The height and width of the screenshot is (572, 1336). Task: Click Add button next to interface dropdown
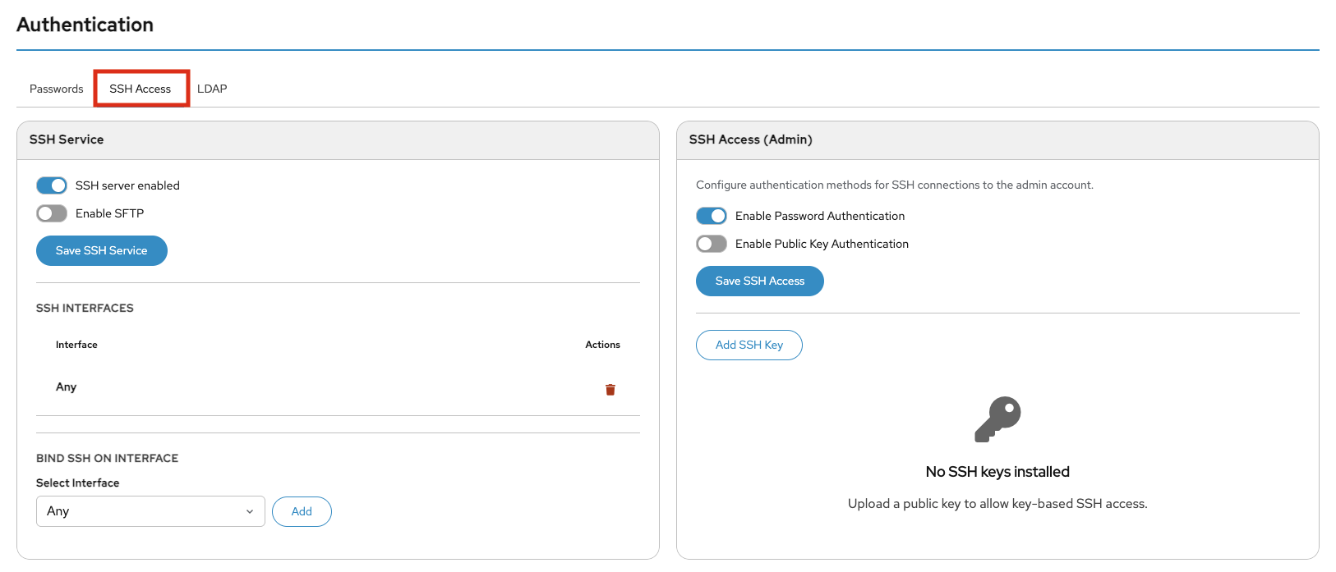pos(302,511)
